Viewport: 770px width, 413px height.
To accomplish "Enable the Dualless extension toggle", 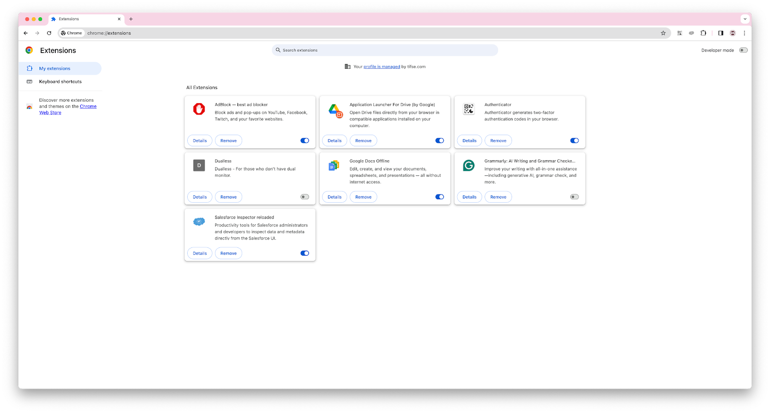I will pyautogui.click(x=305, y=197).
